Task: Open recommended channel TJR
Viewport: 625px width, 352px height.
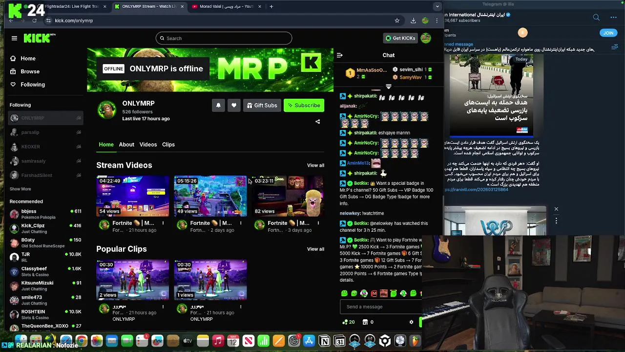Action: tap(45, 257)
